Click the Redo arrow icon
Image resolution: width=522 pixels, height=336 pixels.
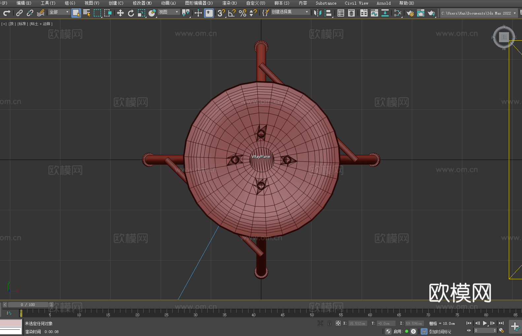pyautogui.click(x=7, y=13)
